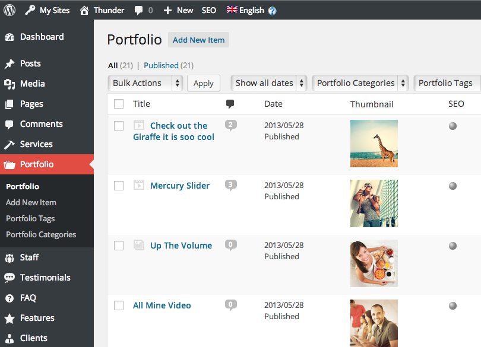Click the comment count bubble on Check out the Giraffe
481x347 pixels.
(x=230, y=125)
